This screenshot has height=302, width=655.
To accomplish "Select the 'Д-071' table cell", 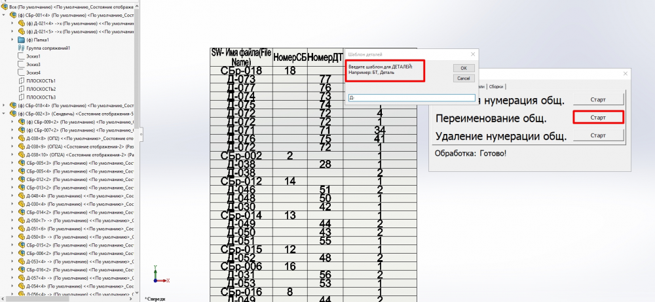I will click(x=241, y=130).
